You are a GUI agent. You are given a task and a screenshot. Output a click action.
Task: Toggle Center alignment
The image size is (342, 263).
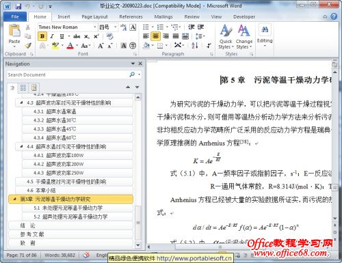click(x=156, y=36)
